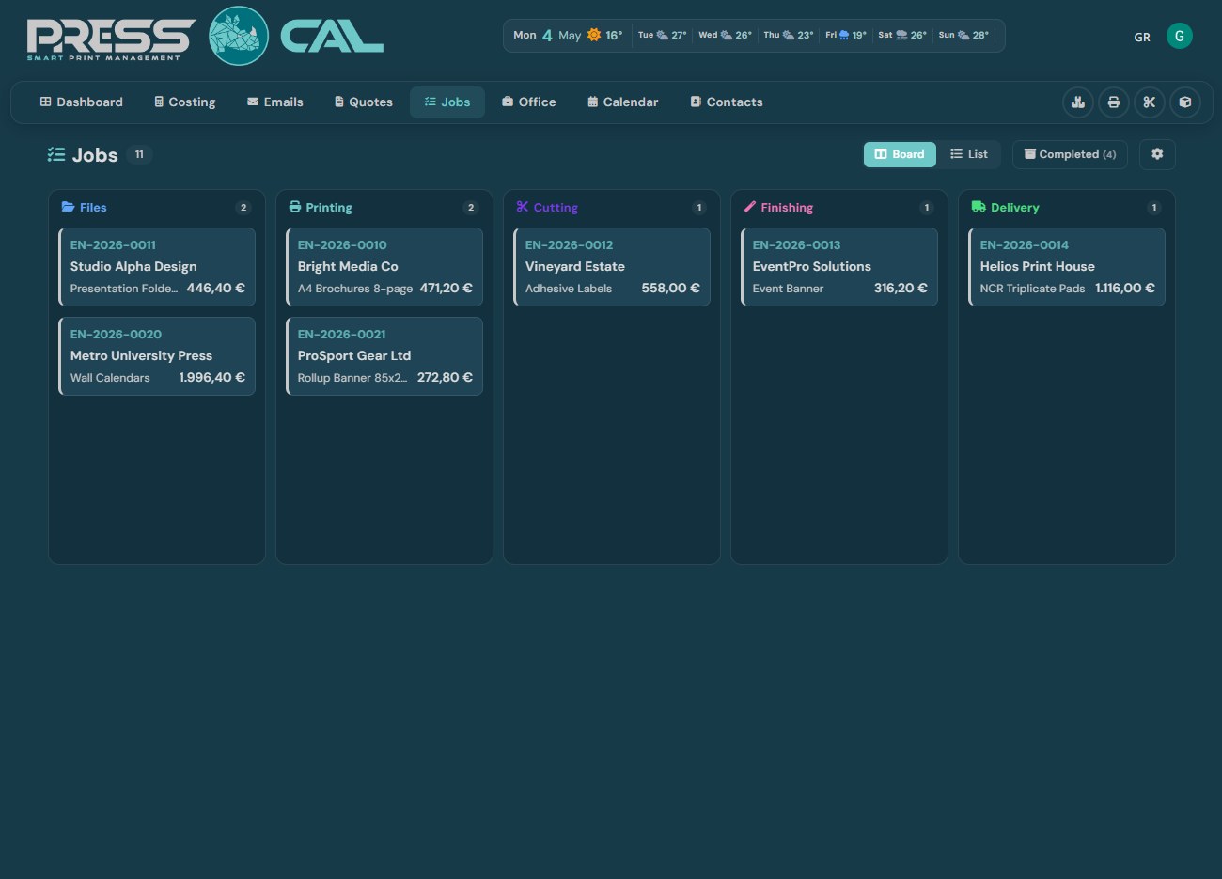1222x879 pixels.
Task: Open job card Bright Media Co
Action: pyautogui.click(x=384, y=267)
